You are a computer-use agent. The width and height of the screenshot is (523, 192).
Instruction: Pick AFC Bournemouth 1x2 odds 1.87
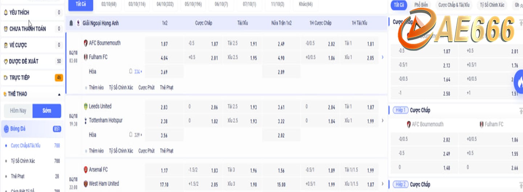pyautogui.click(x=164, y=44)
